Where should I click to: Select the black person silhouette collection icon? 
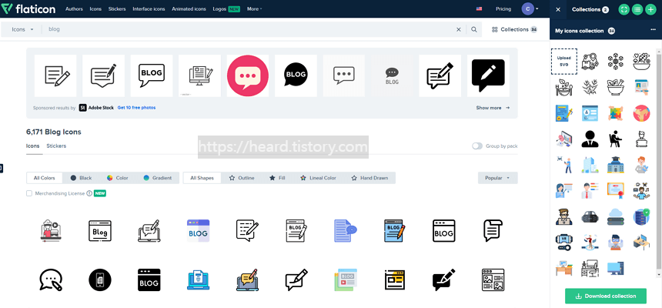tap(590, 139)
